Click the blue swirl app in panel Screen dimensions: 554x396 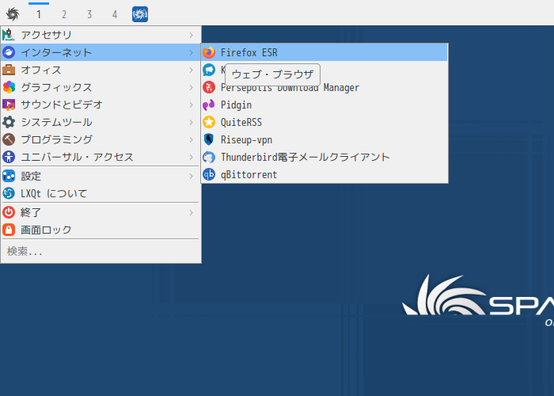coord(140,14)
